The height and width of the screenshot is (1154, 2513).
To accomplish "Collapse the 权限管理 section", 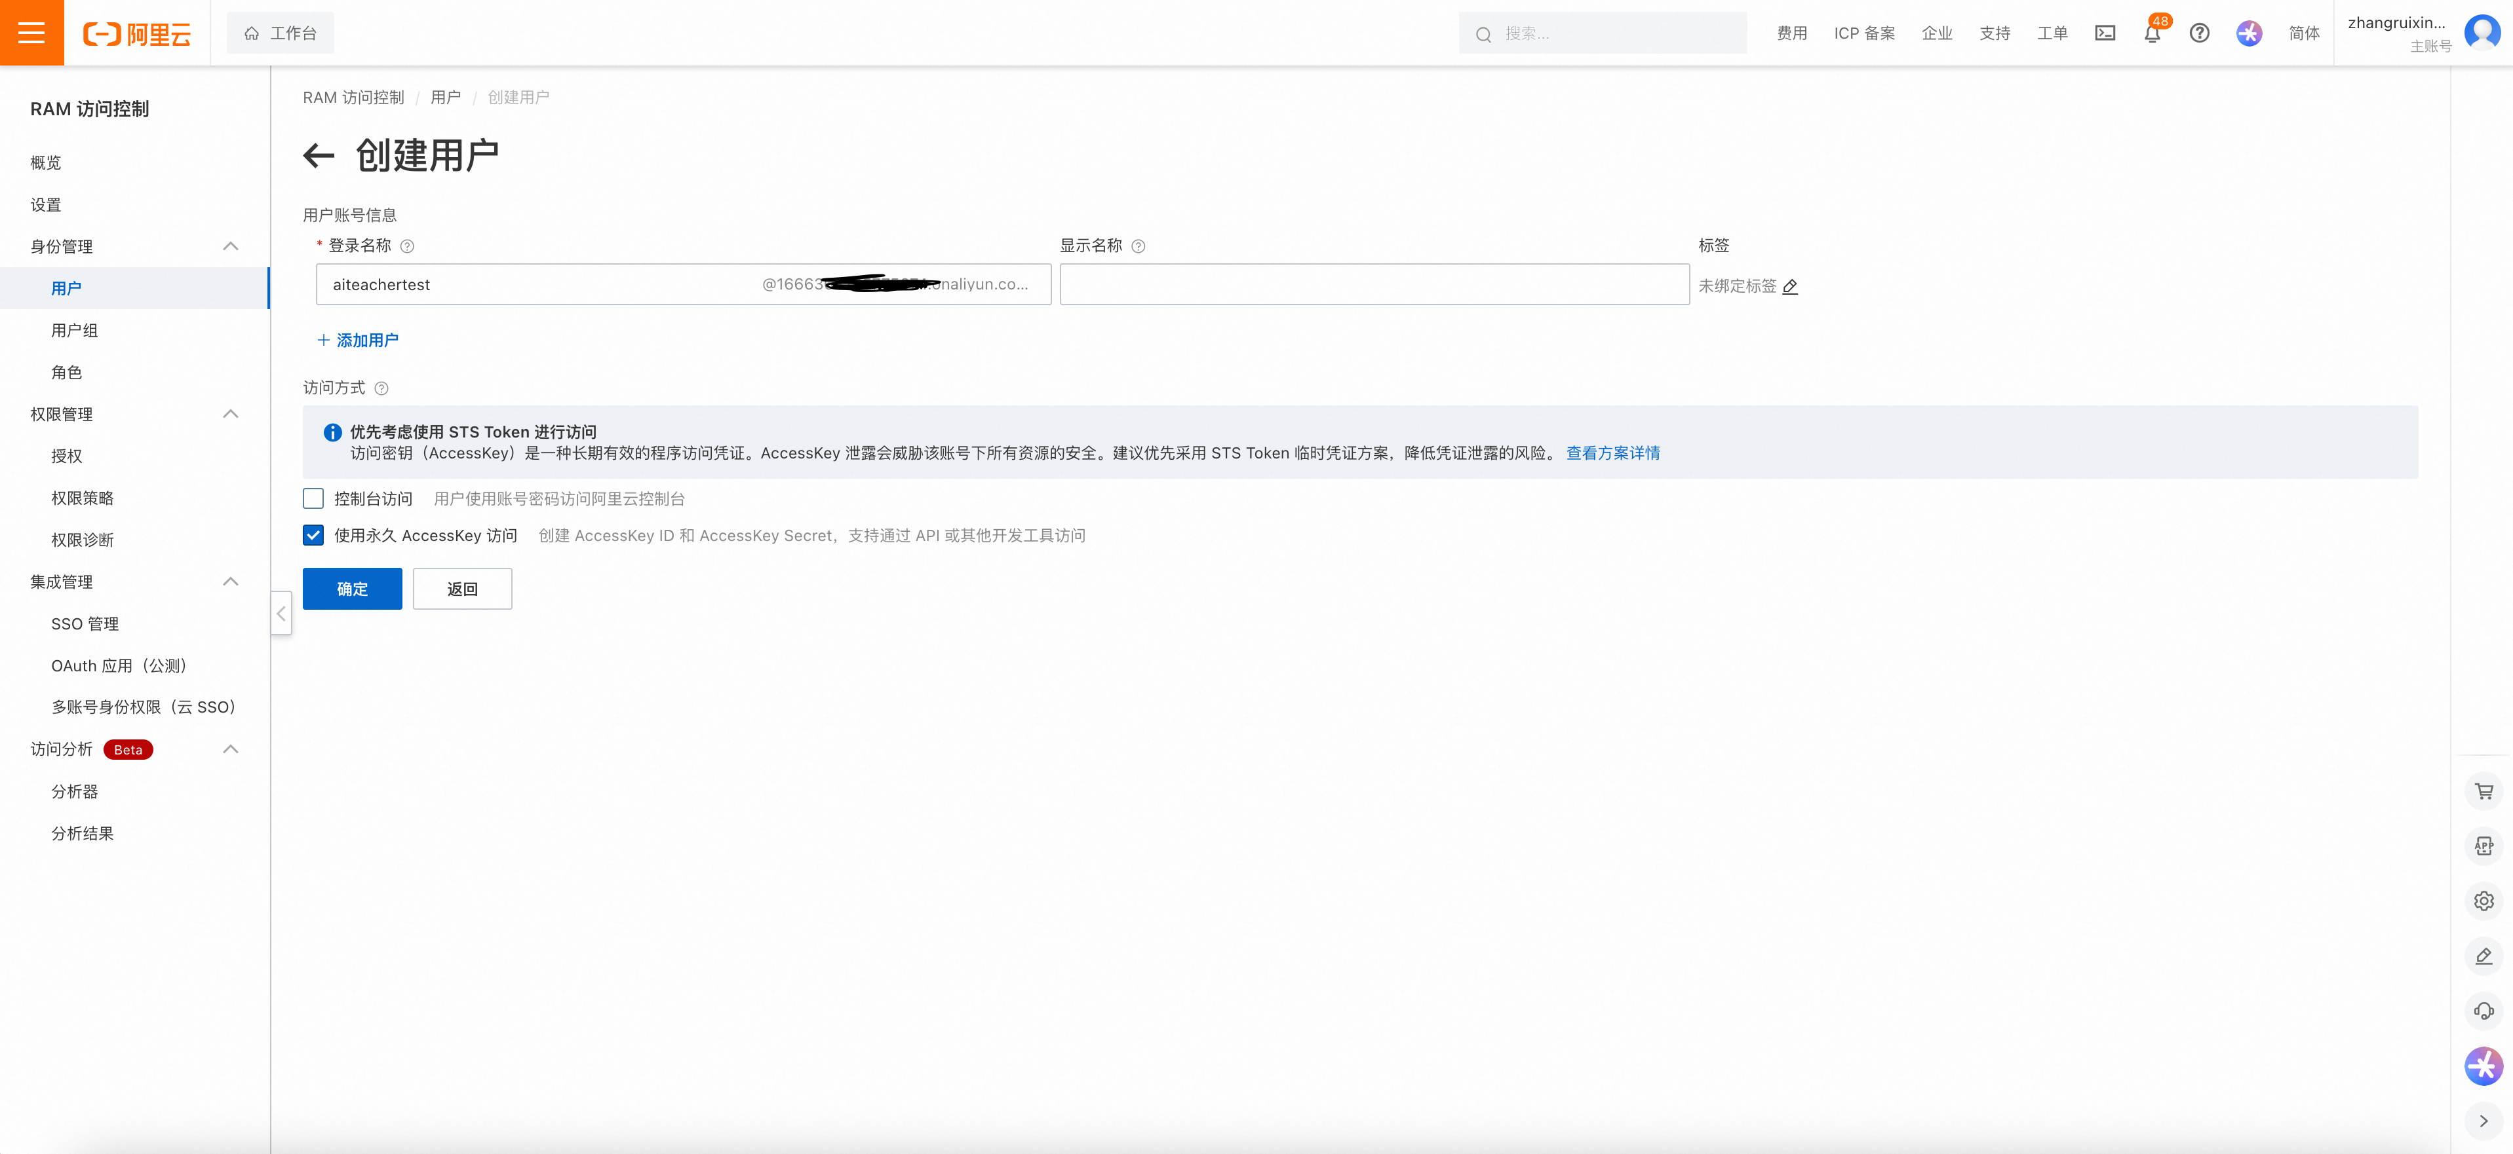I will (230, 414).
